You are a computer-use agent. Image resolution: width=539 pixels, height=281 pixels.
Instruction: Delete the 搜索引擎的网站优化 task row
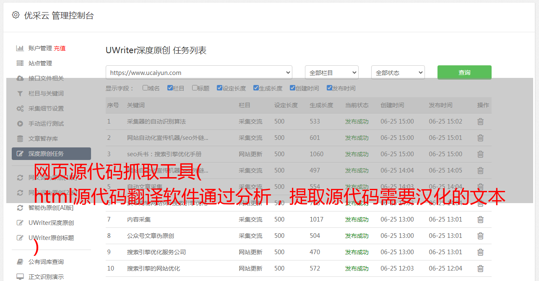click(x=480, y=268)
